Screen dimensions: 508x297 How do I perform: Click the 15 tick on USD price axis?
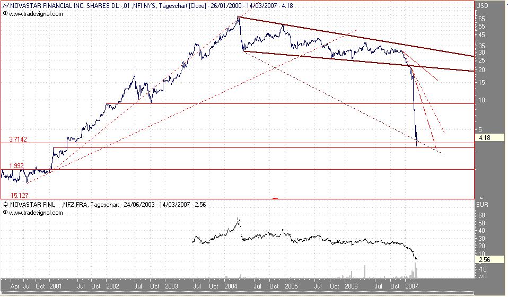481,83
